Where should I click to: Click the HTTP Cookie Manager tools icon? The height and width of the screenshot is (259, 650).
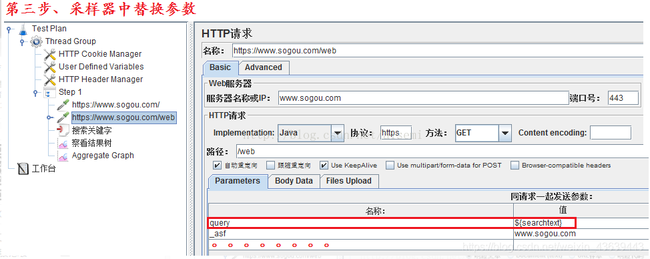50,54
